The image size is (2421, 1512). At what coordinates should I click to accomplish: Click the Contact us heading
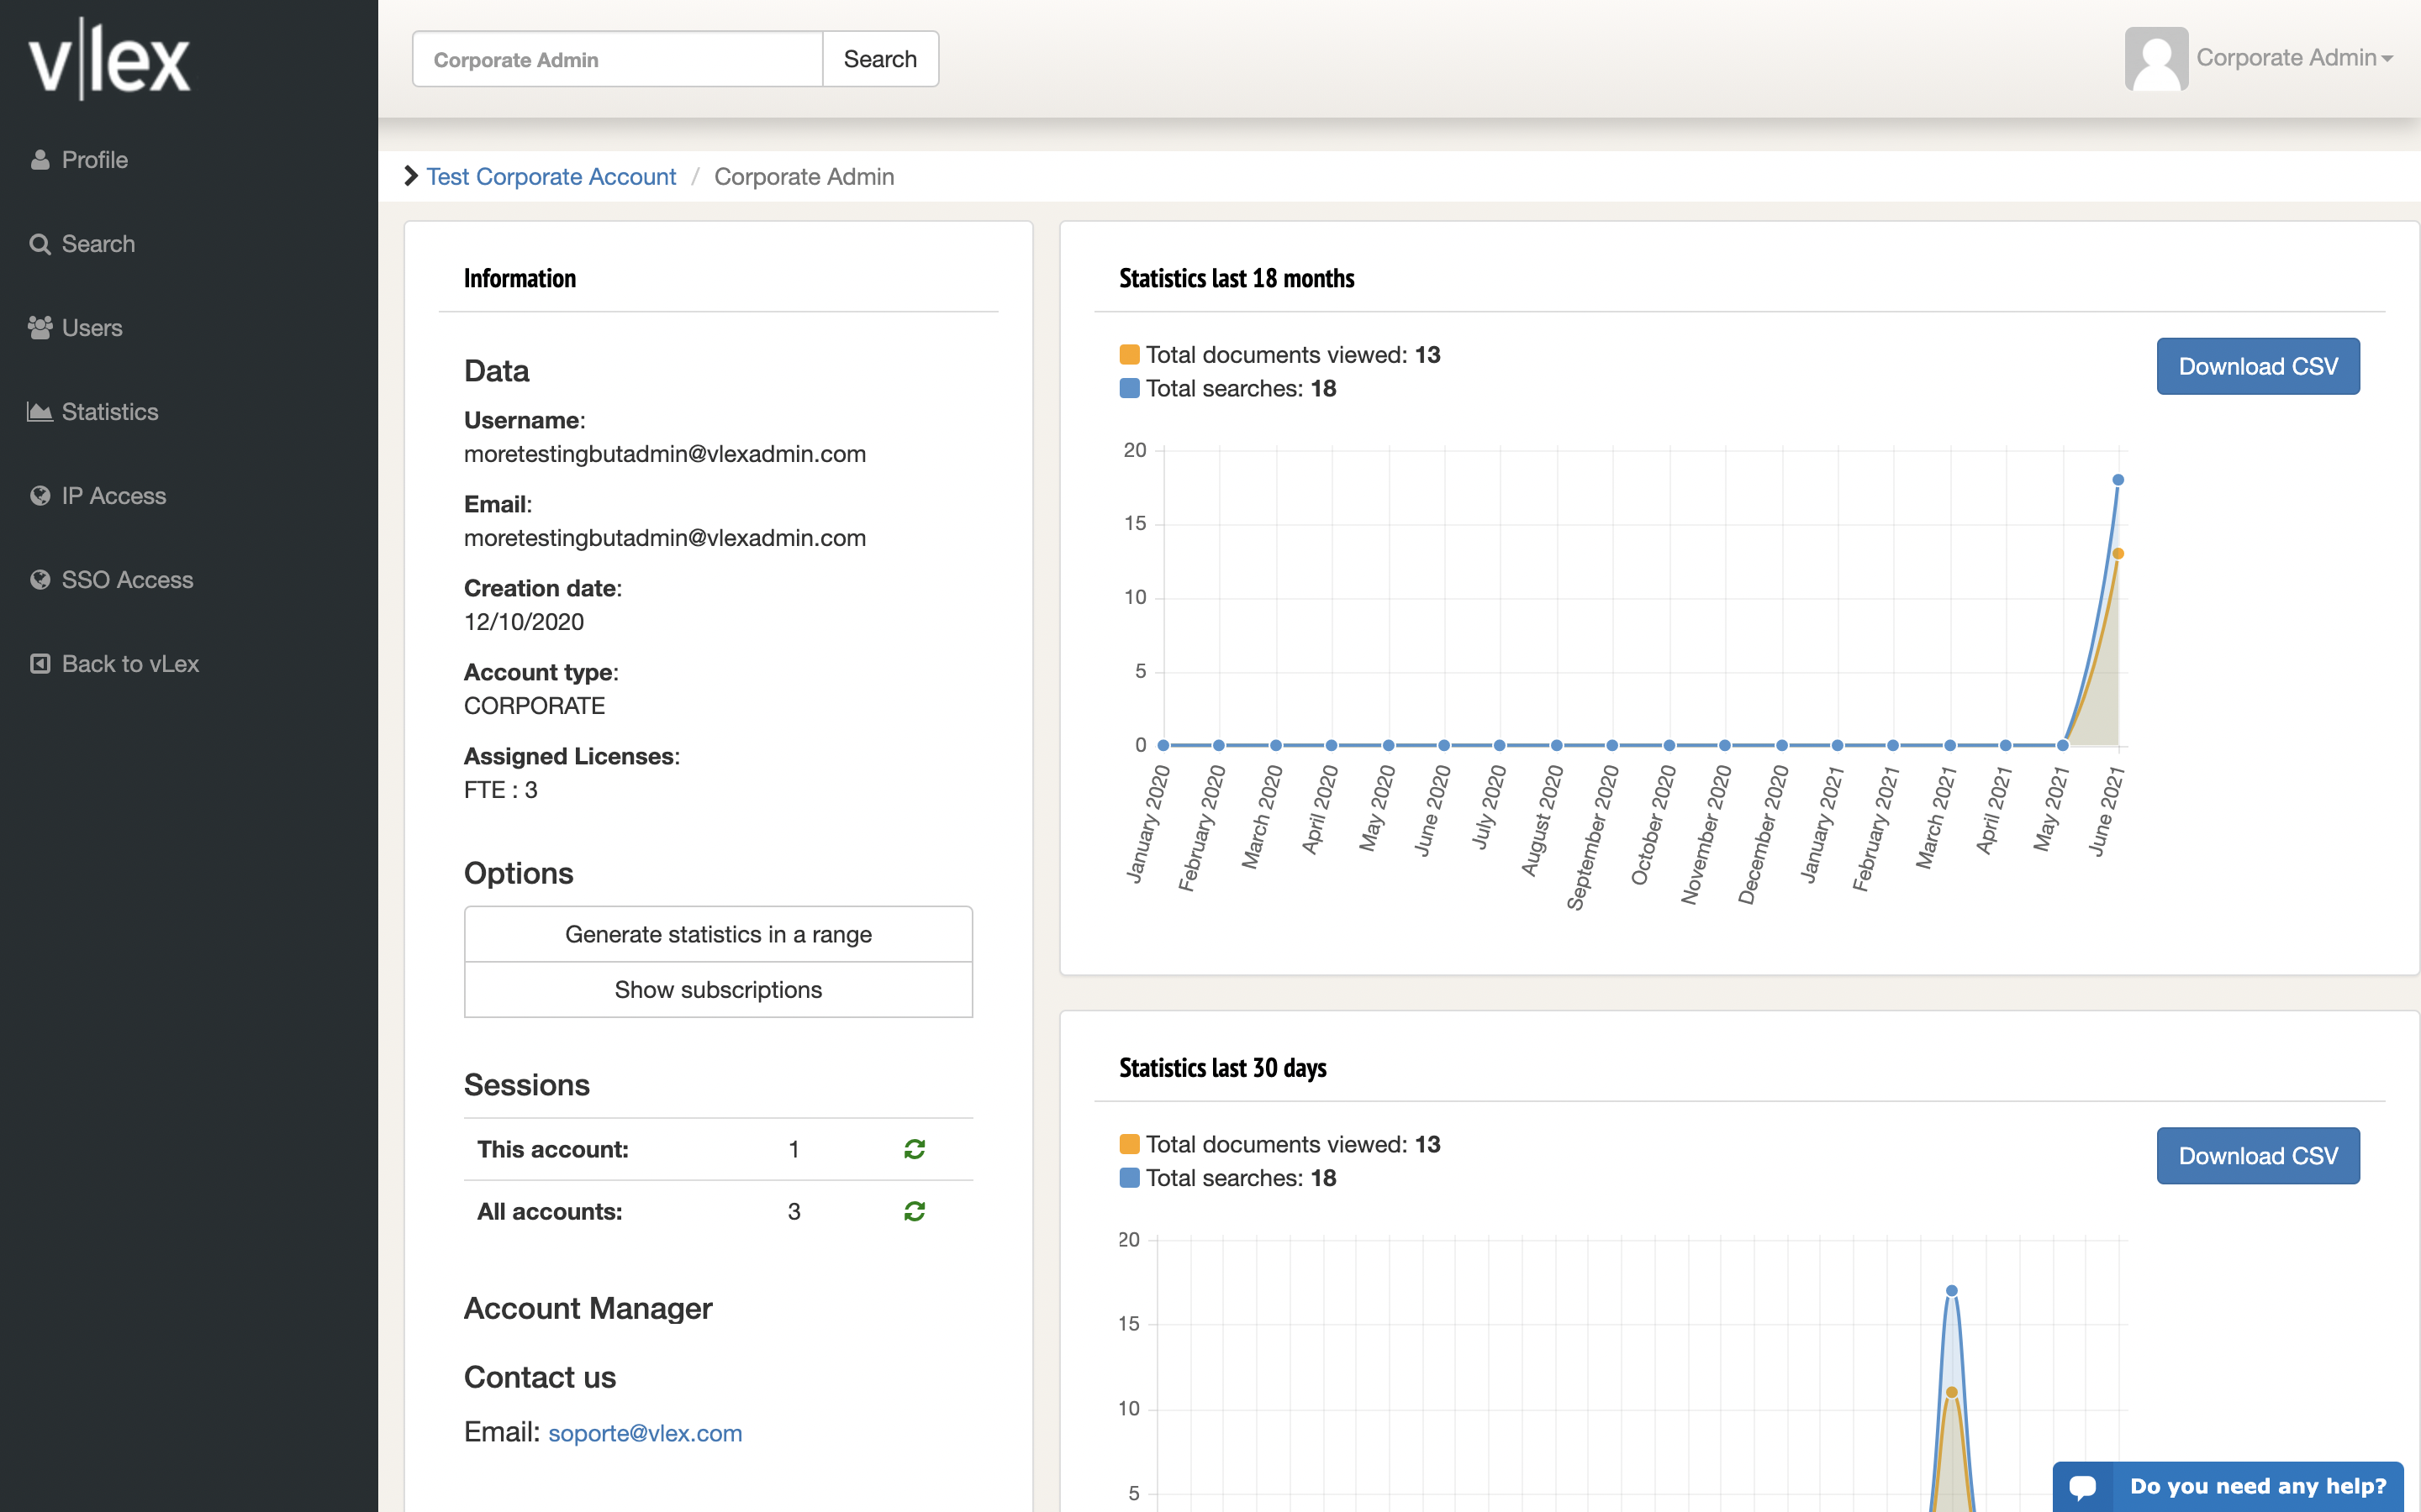click(x=541, y=1377)
